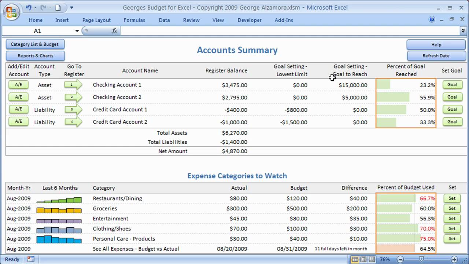The image size is (469, 264).
Task: Open Customize Quick Access Toolbar dropdown
Action: tap(71, 7)
